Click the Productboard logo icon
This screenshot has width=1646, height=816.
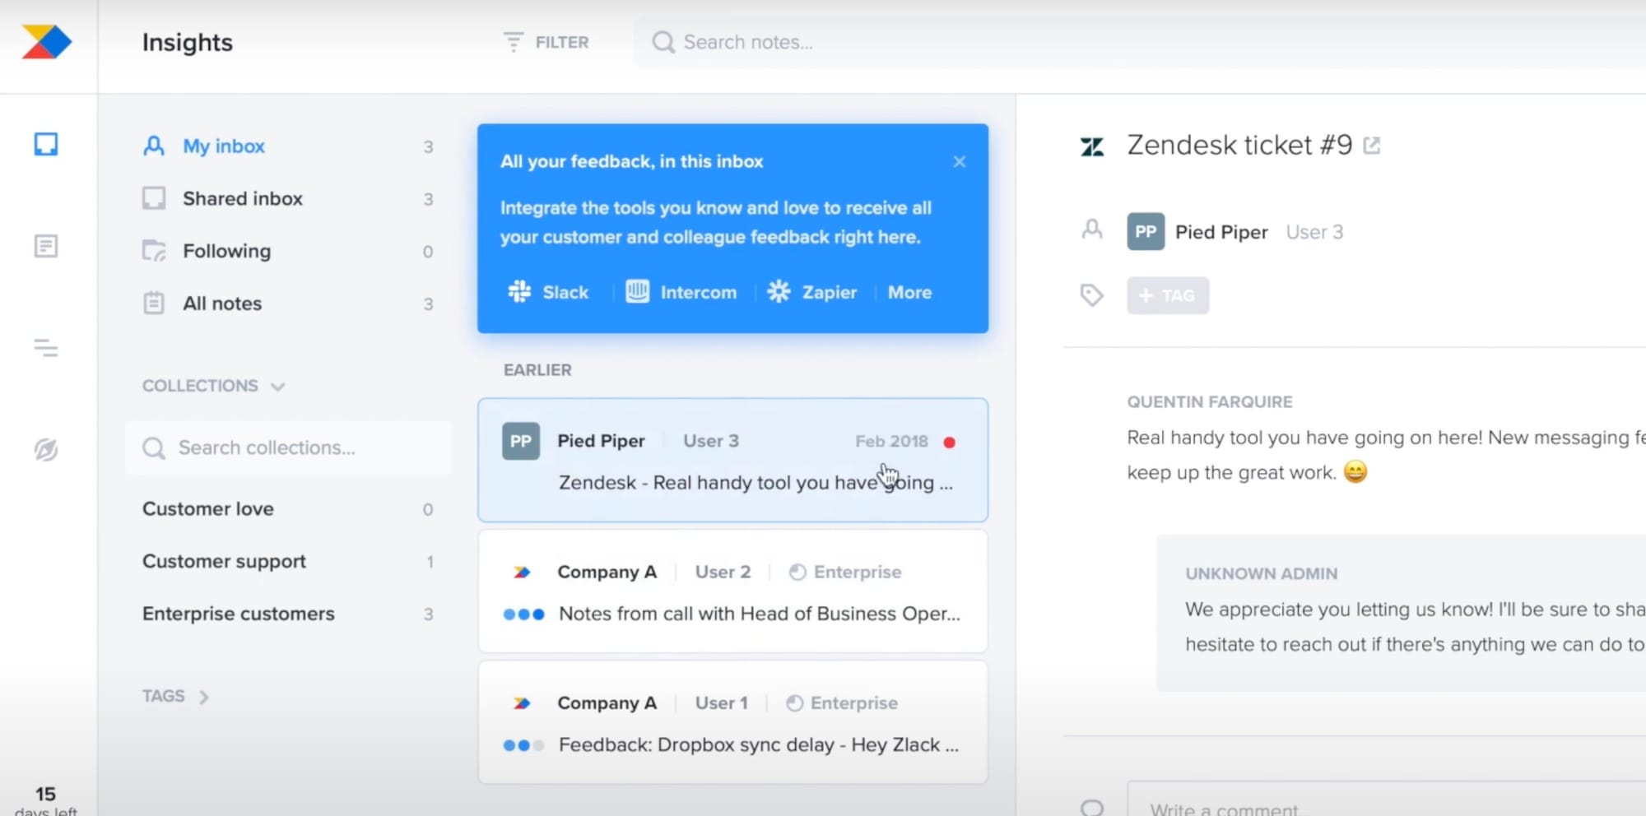(x=47, y=42)
